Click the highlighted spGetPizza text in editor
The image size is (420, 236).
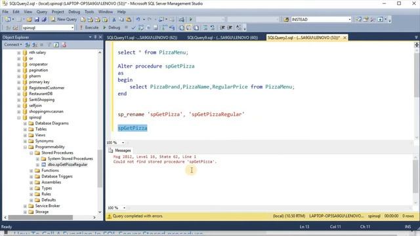[x=133, y=128]
